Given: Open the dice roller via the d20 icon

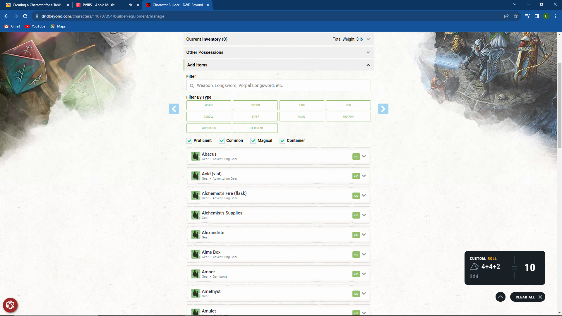Looking at the screenshot, I should tap(10, 305).
